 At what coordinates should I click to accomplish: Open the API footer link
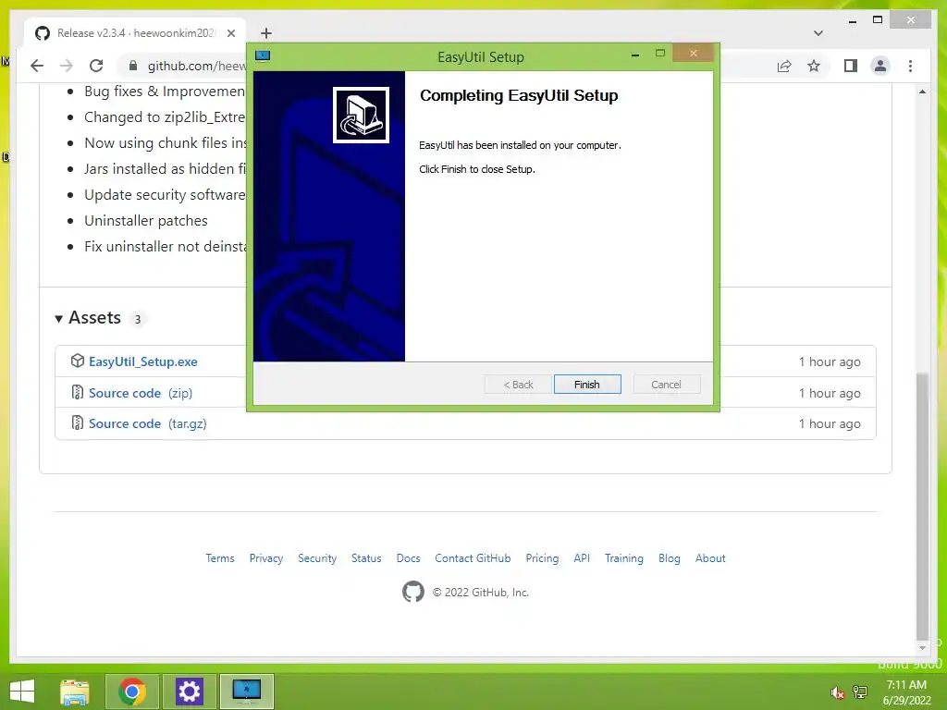pos(582,558)
